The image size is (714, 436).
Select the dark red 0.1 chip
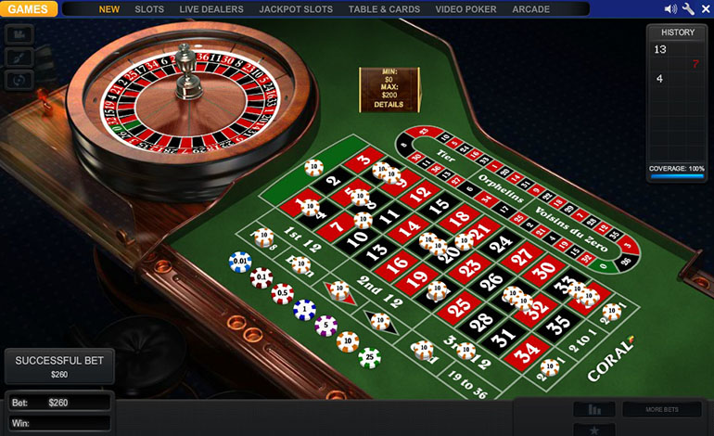point(261,277)
